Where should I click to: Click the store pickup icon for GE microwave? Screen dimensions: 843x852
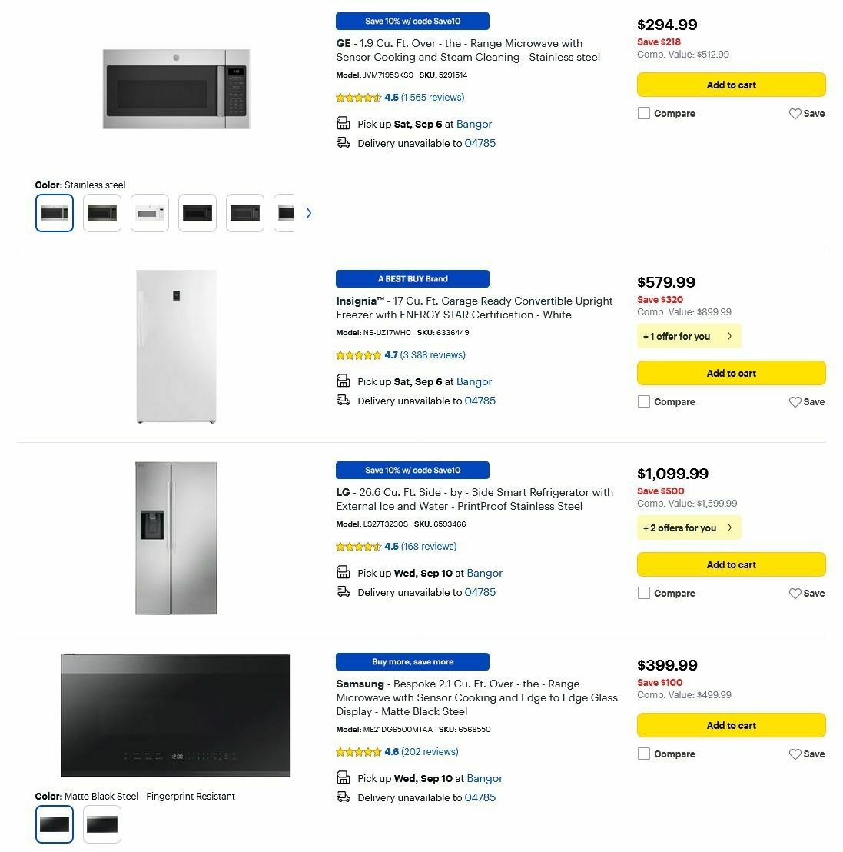coord(343,123)
